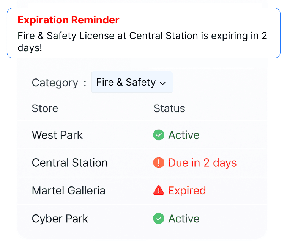Click the chevron arrow in the category dropdown

tap(163, 83)
